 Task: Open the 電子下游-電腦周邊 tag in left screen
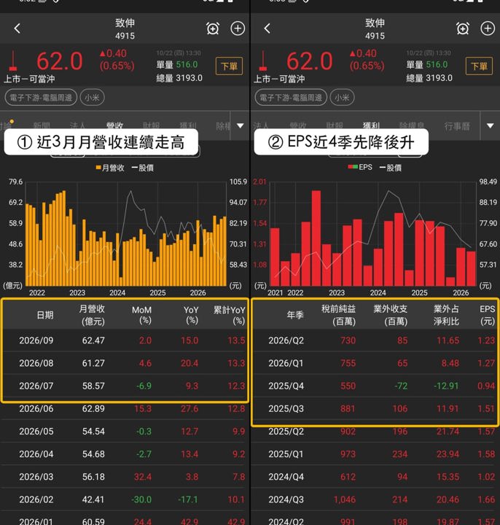pos(41,98)
